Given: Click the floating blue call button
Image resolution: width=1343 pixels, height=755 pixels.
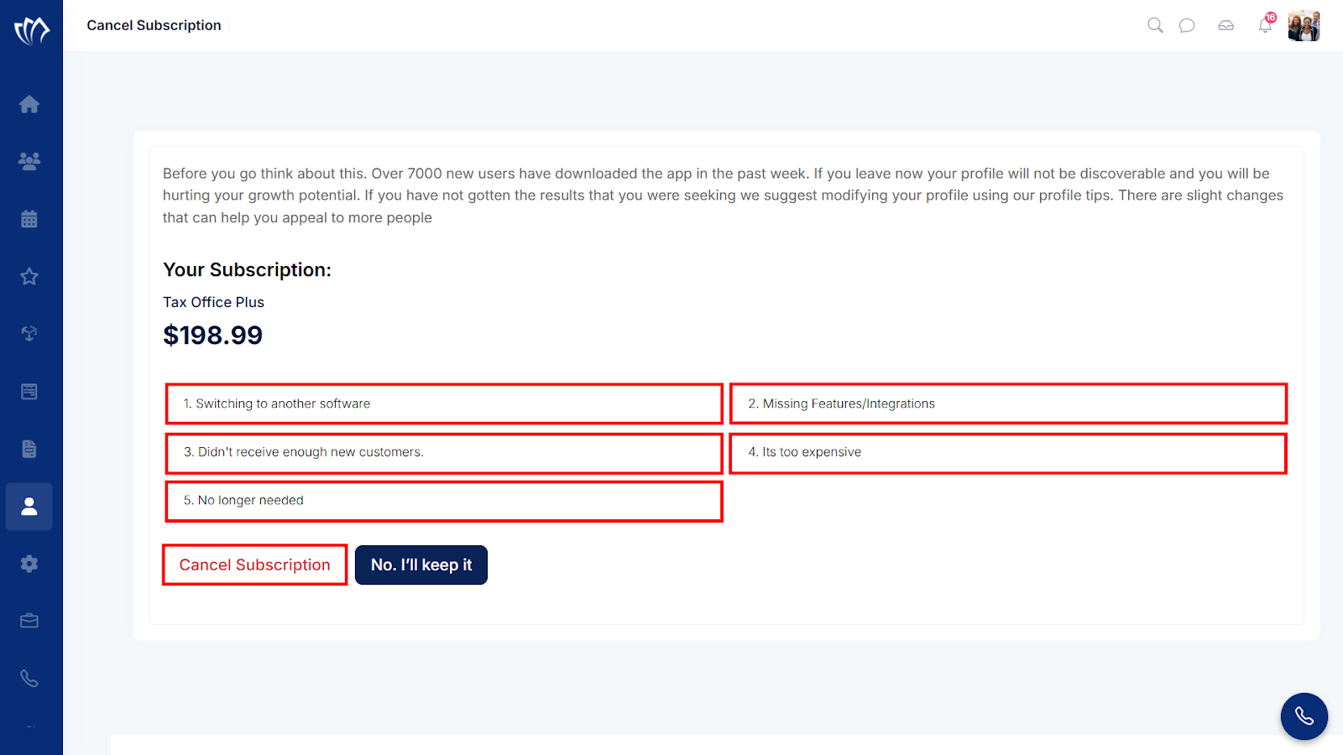Looking at the screenshot, I should (x=1304, y=716).
